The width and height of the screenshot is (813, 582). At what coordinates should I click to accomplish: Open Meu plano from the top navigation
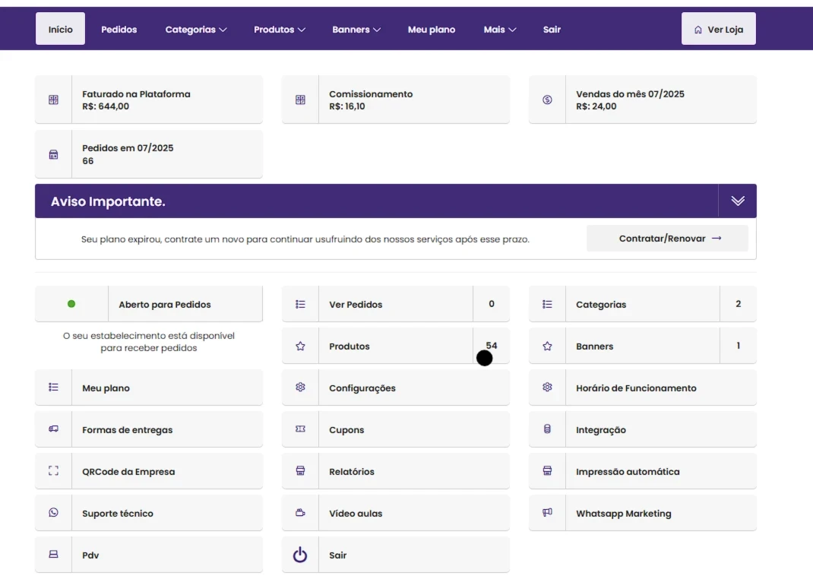tap(431, 30)
